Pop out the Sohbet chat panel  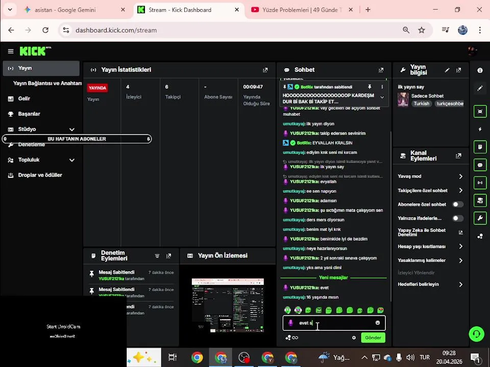(381, 70)
